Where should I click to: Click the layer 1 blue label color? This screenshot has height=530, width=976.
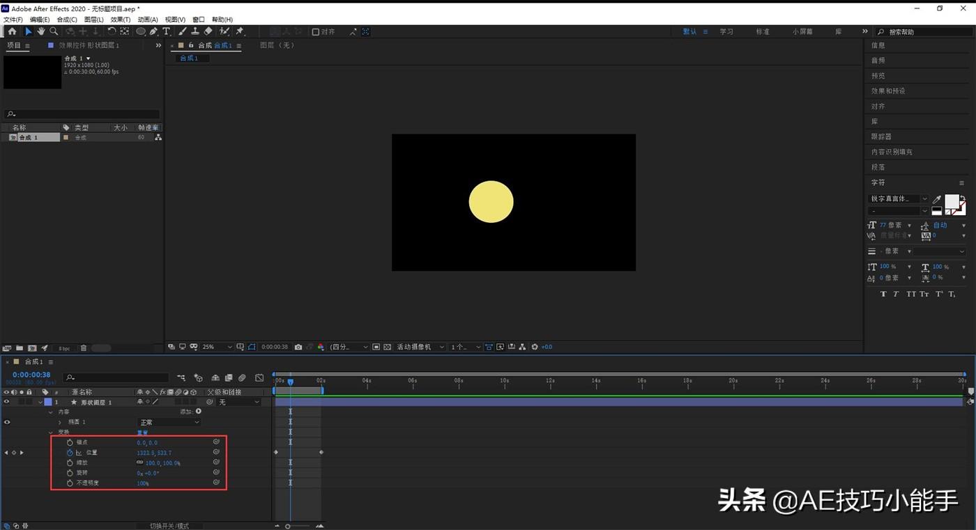point(47,402)
